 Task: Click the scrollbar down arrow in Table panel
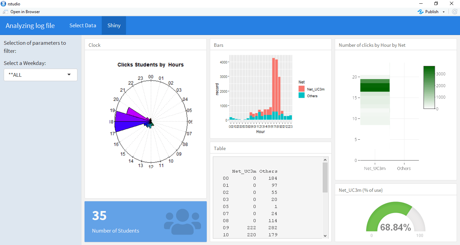tap(325, 236)
